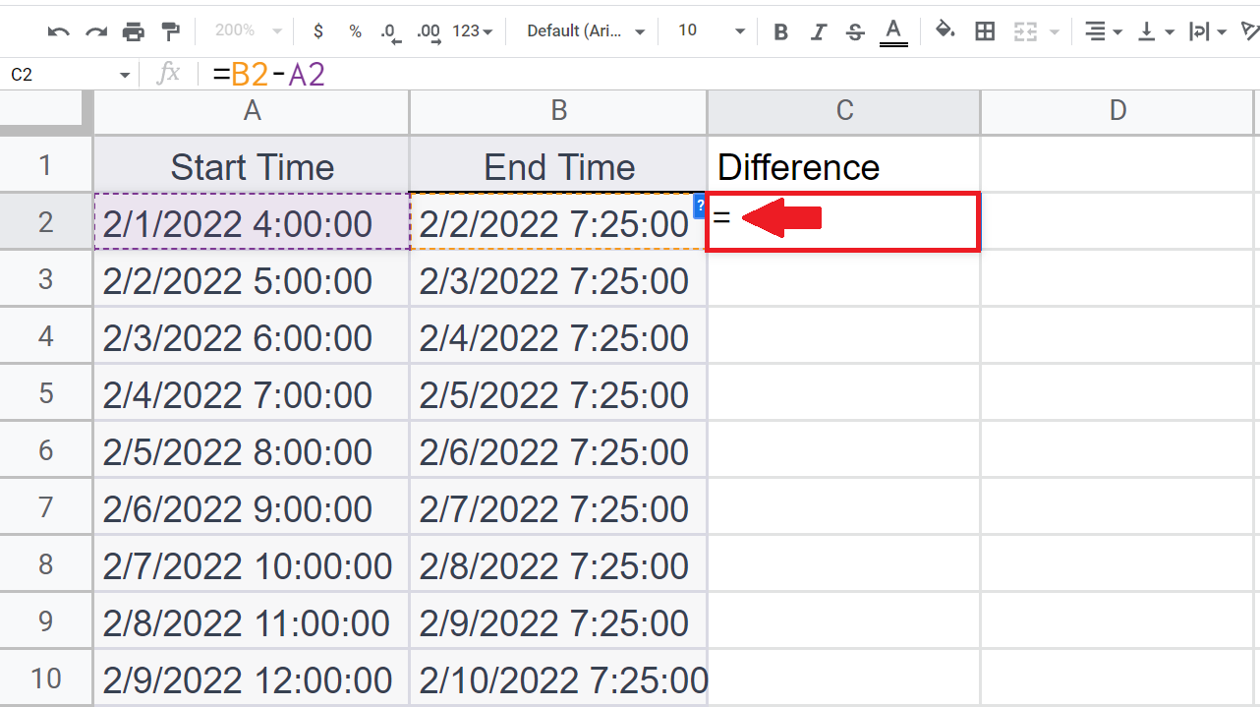This screenshot has width=1260, height=707.
Task: Click the text rotation icon
Action: [1249, 31]
